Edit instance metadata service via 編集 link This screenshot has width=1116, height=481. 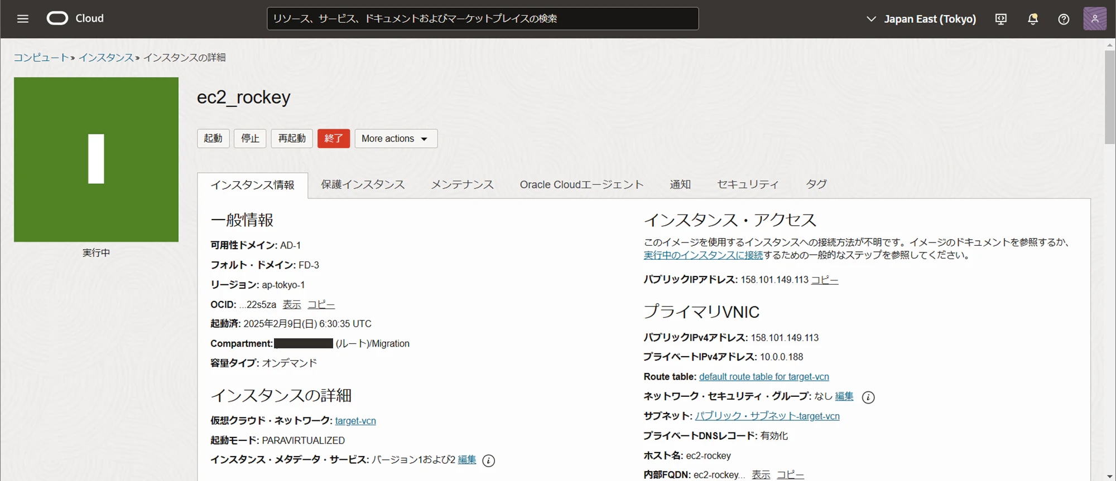[467, 460]
